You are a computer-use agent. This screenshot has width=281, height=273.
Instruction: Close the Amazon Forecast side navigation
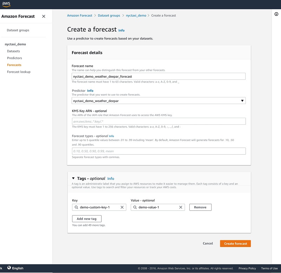coord(44,16)
